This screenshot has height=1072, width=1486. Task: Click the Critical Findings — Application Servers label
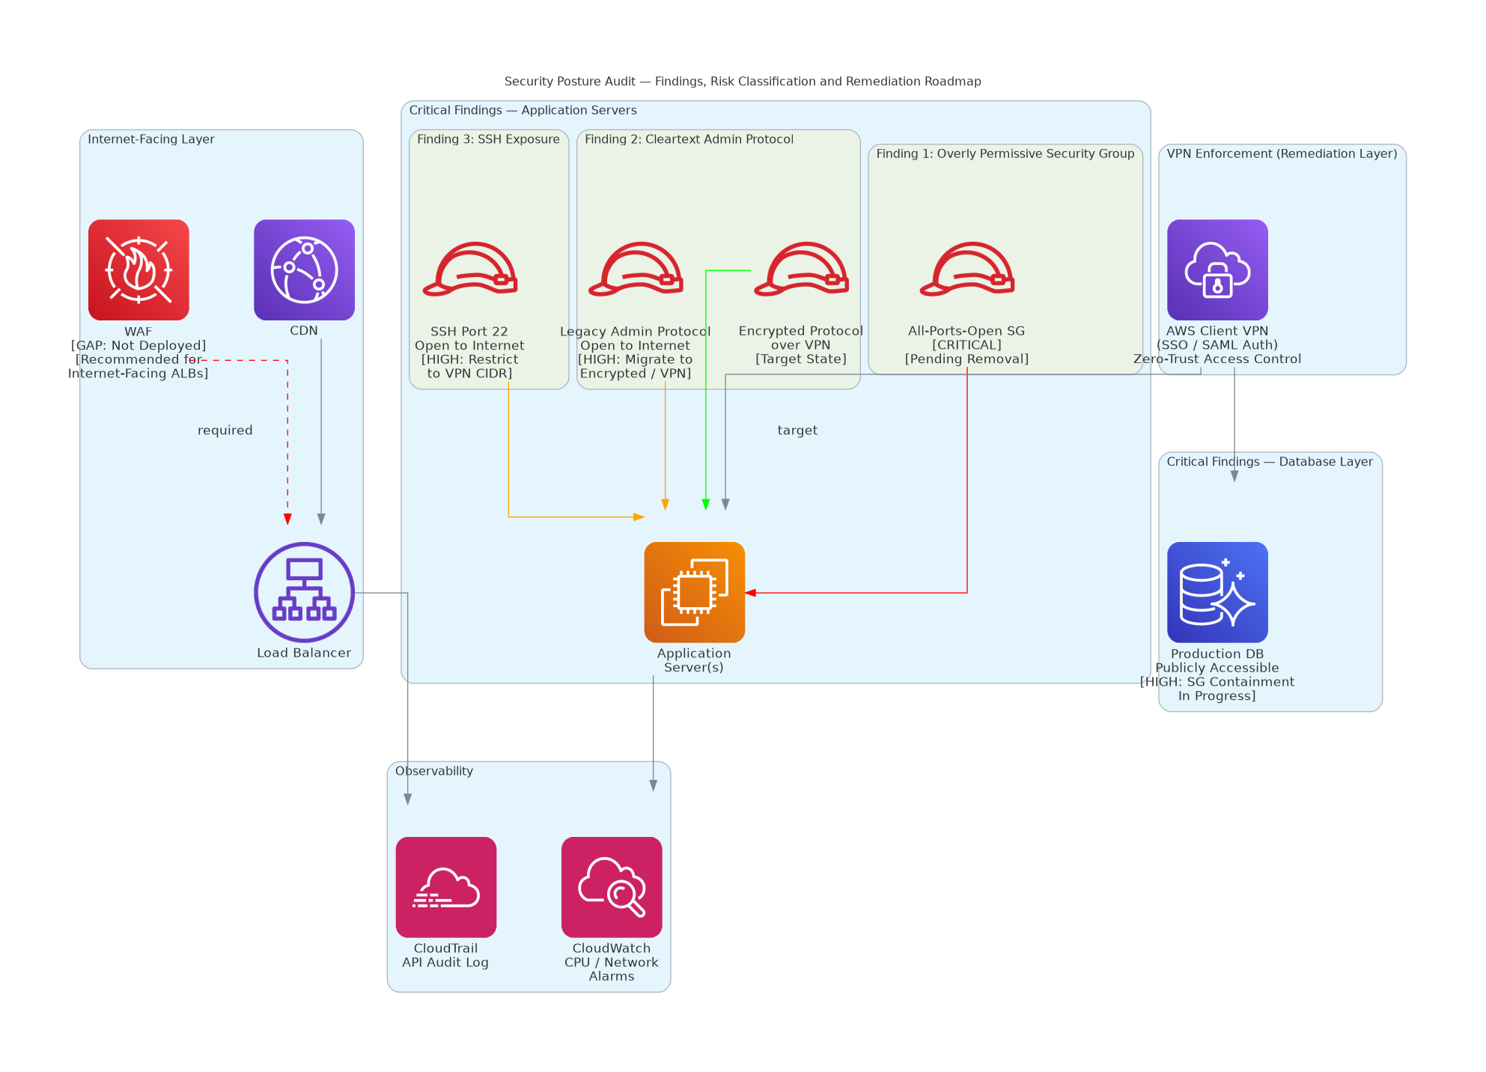pyautogui.click(x=523, y=111)
